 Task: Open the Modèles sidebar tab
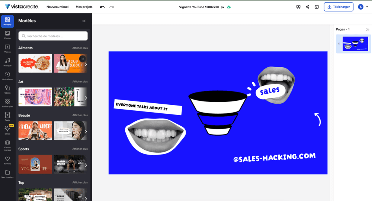click(x=7, y=21)
